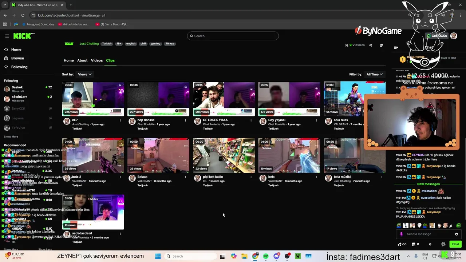Click the Just Chatting category link
This screenshot has width=466, height=262.
89,44
